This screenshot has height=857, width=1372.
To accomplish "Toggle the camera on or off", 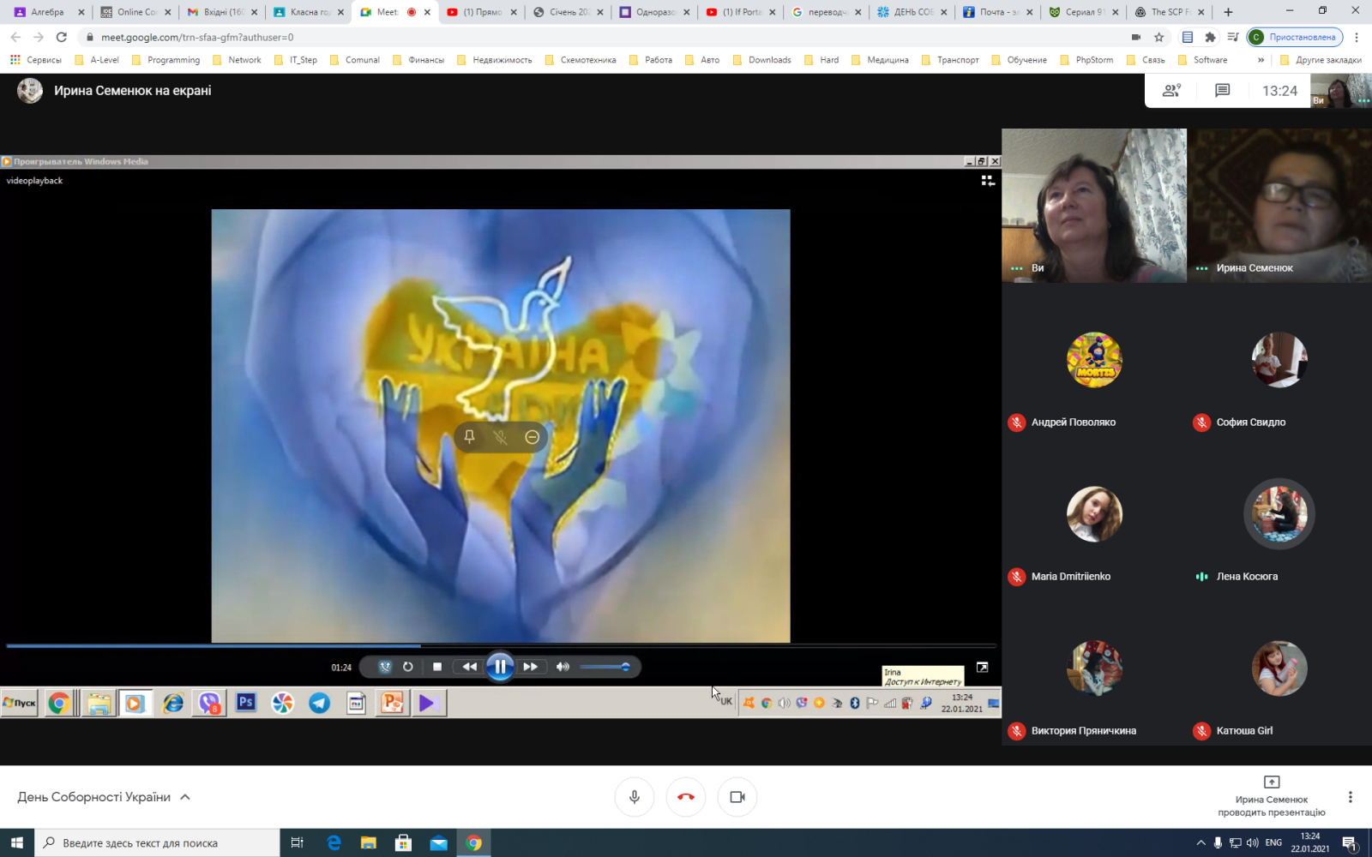I will pos(737,797).
